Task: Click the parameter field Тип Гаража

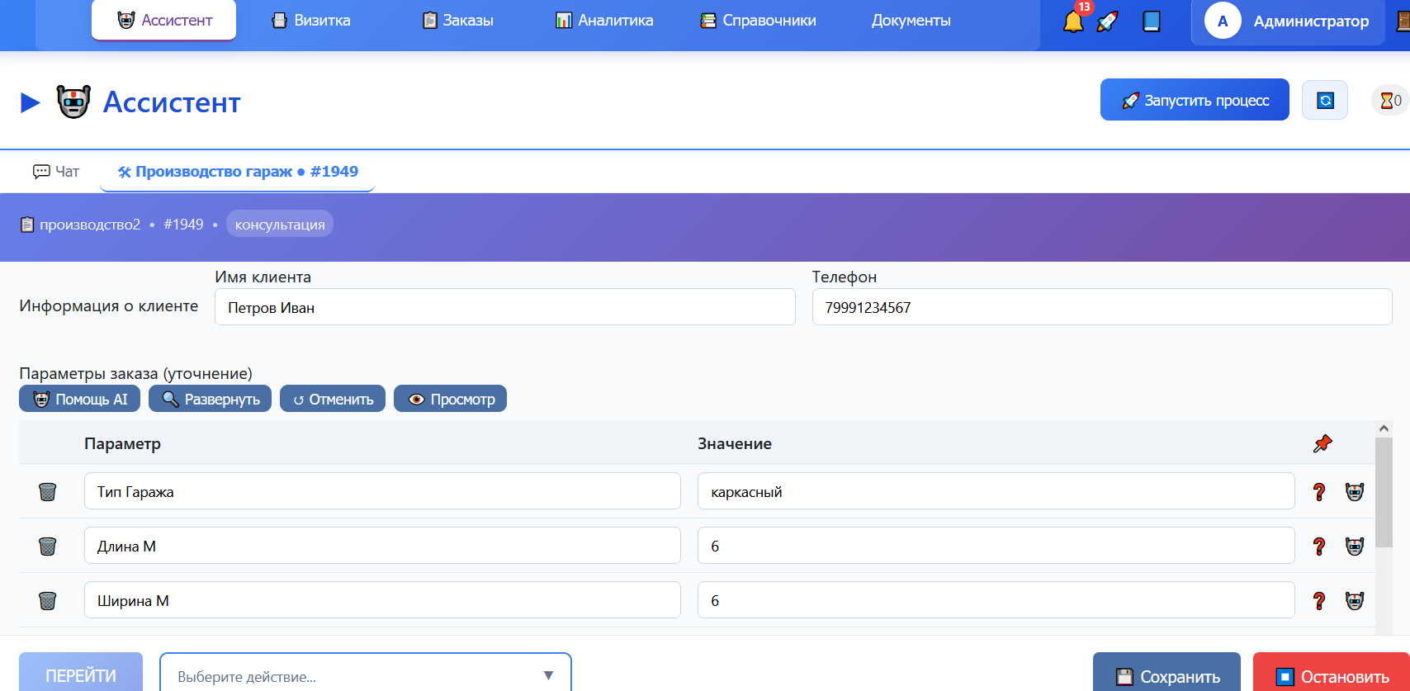Action: [x=382, y=491]
